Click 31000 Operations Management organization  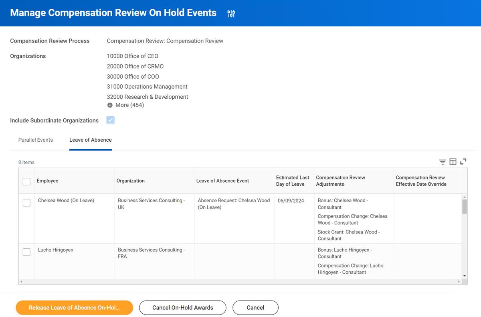point(147,87)
